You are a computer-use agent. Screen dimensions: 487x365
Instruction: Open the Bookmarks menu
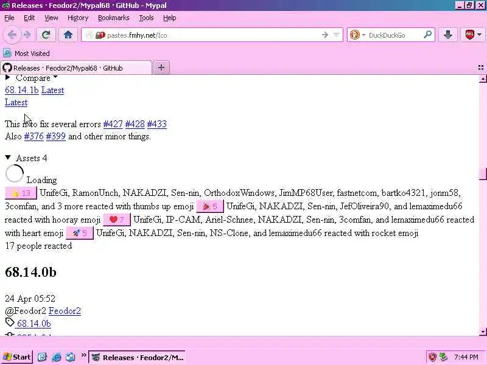[x=114, y=18]
